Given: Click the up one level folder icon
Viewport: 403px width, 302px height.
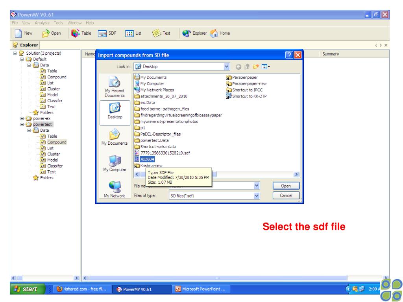Looking at the screenshot, I should [x=247, y=67].
